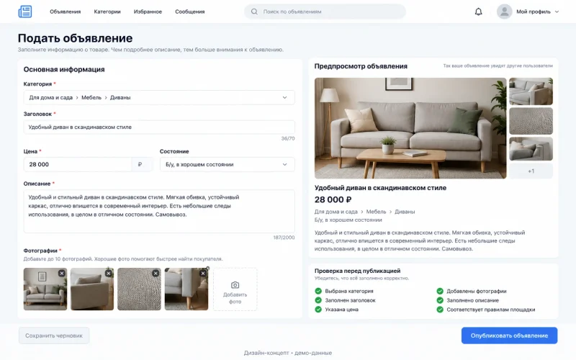Viewport: 576px width, 360px height.
Task: Focus the Заголовок text field
Action: coord(159,127)
